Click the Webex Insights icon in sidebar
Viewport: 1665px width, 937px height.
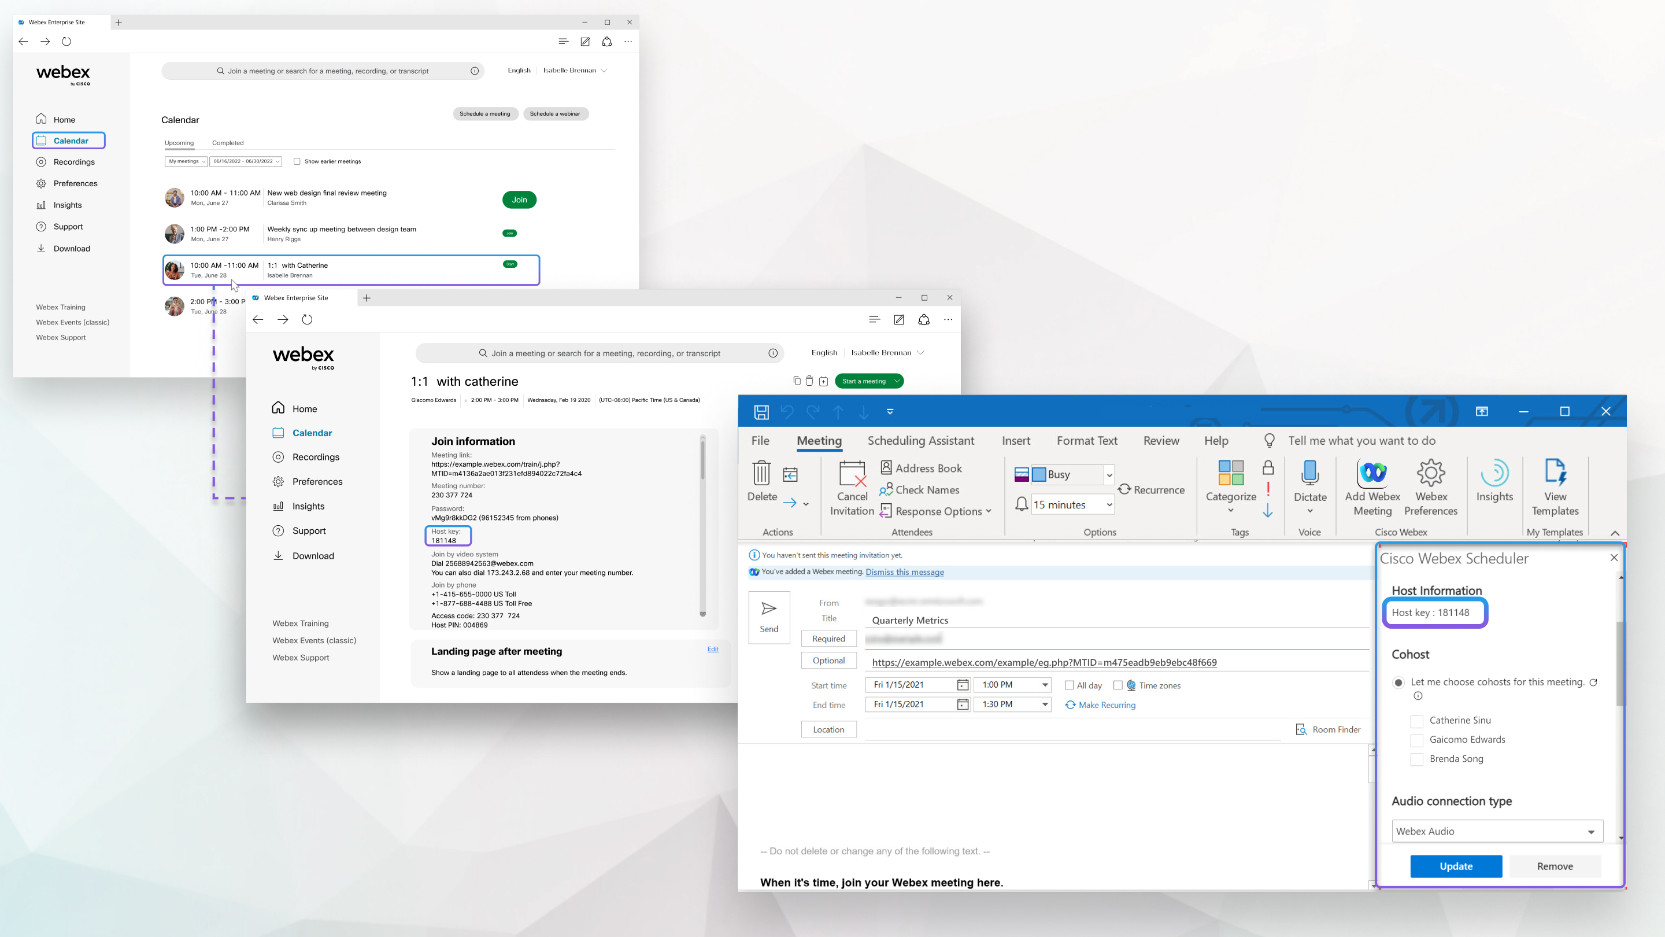click(x=41, y=205)
